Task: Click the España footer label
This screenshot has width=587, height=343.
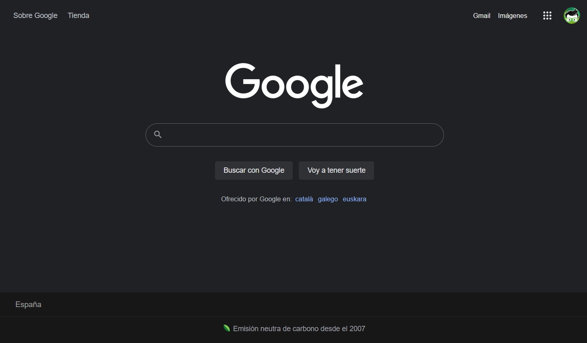Action: click(x=28, y=304)
